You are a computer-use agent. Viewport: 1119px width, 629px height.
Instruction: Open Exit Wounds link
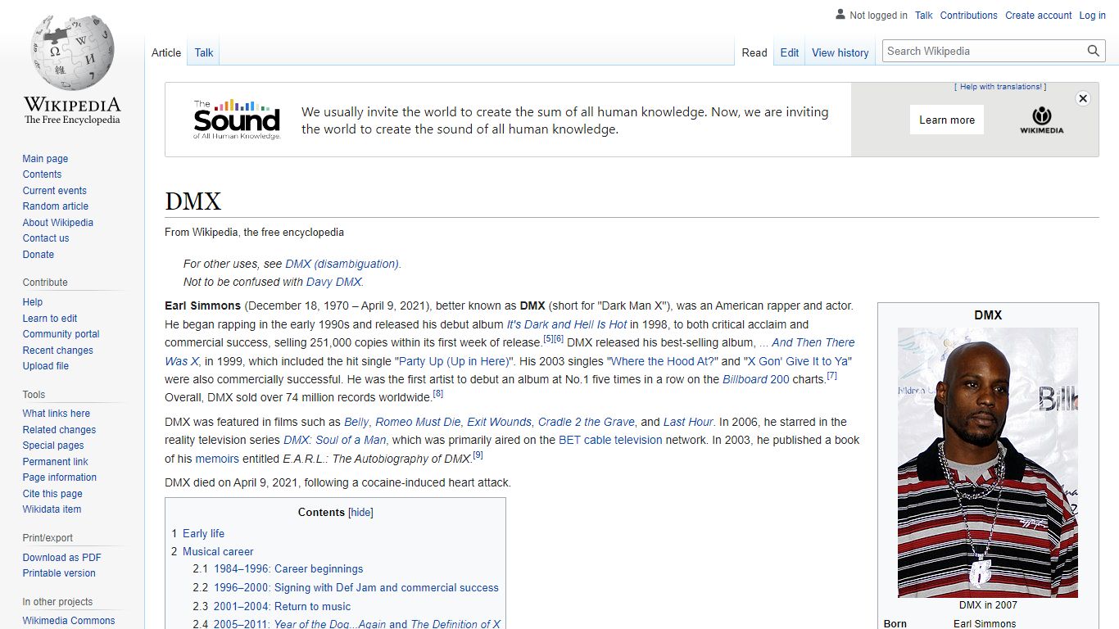499,422
